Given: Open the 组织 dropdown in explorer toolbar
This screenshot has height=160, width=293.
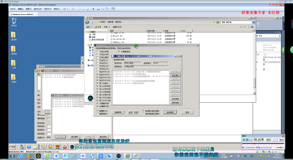Looking at the screenshot, I should click(90, 27).
